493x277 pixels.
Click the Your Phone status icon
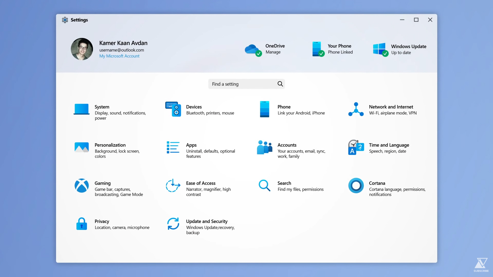coord(318,49)
